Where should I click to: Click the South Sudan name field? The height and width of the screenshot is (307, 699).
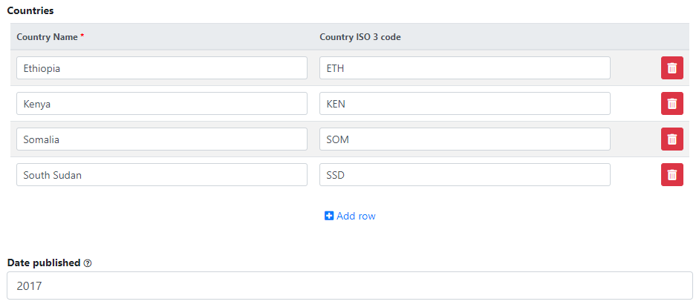coord(162,174)
